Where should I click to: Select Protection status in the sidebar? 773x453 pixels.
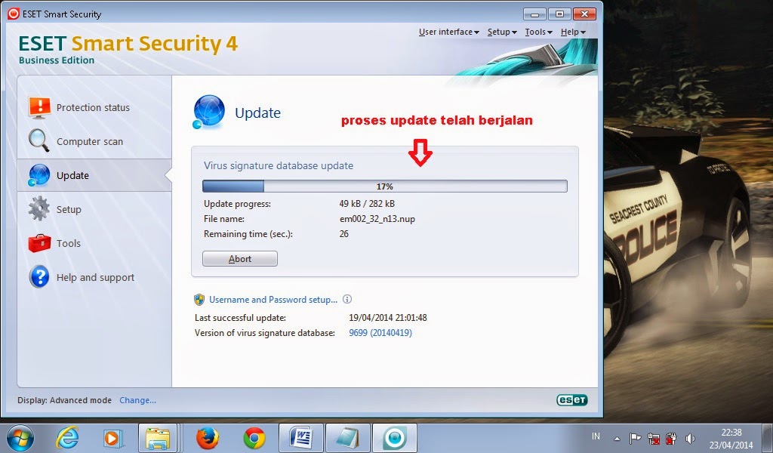coord(94,107)
